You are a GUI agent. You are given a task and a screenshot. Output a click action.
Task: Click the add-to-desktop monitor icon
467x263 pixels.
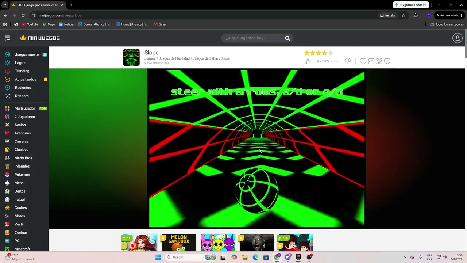pyautogui.click(x=387, y=61)
